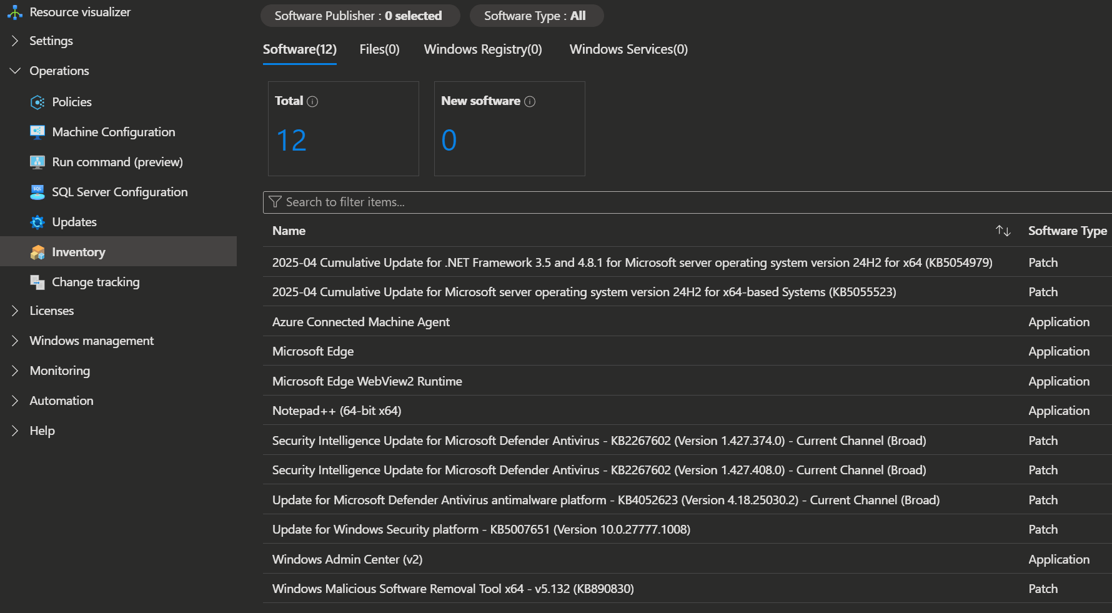Select Defender update Version 1.427.374.0 row
Image resolution: width=1112 pixels, height=613 pixels.
687,441
